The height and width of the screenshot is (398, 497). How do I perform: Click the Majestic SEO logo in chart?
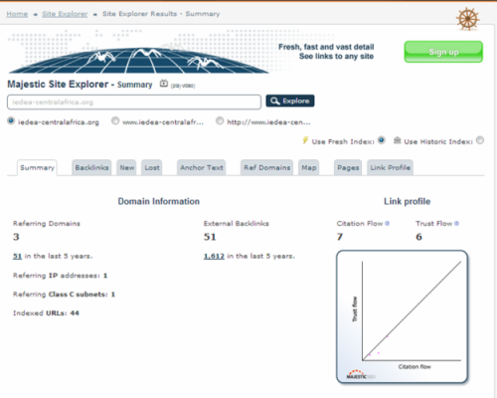(x=360, y=374)
